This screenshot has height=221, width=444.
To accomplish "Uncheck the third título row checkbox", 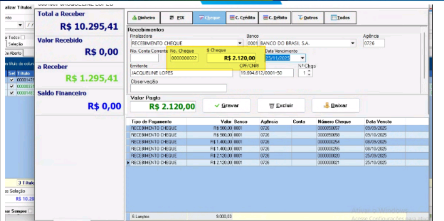I will [x=12, y=93].
